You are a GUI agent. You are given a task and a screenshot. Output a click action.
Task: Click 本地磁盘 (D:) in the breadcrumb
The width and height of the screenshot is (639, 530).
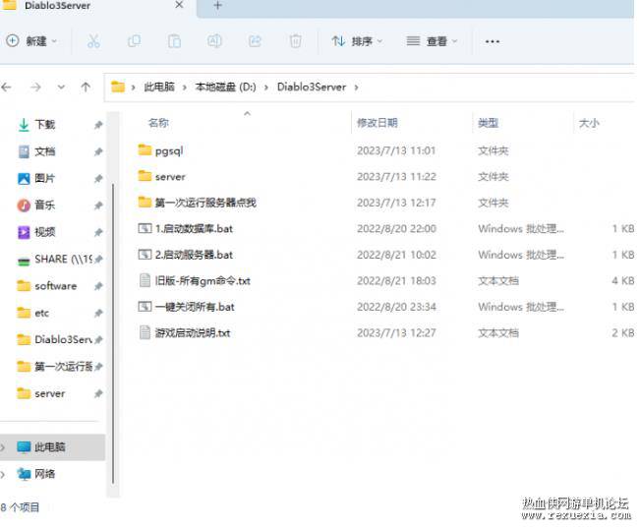(x=225, y=87)
